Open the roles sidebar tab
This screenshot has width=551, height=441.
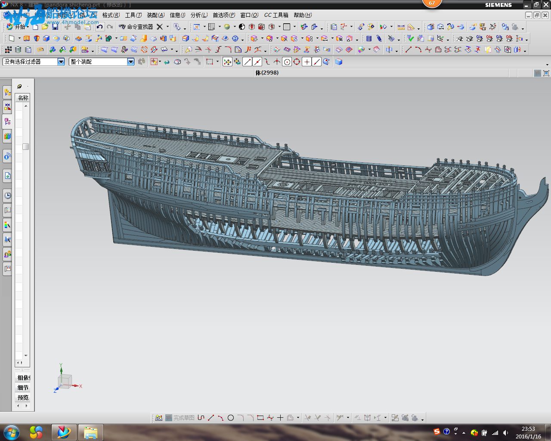click(7, 254)
